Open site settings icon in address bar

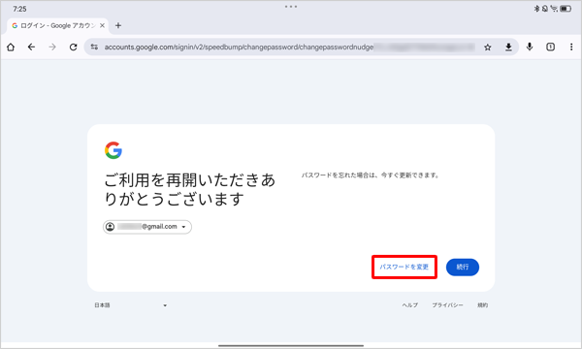[x=94, y=48]
